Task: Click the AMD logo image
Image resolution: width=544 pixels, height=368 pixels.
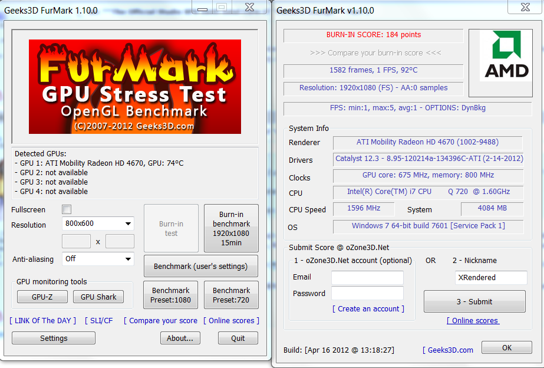Action: point(506,56)
